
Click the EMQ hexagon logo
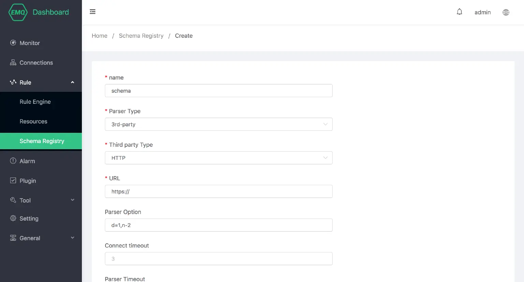pos(18,12)
